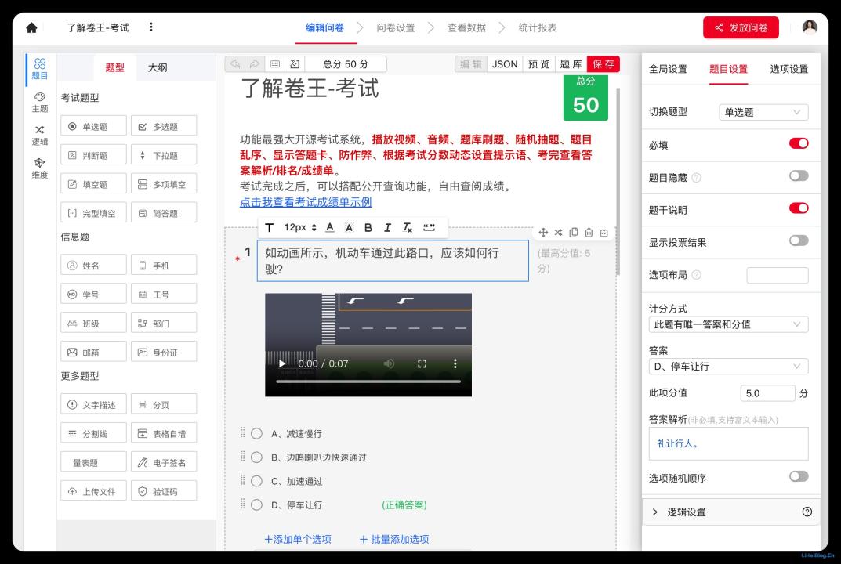Click the shuffle icon above question 1
This screenshot has width=841, height=564.
point(558,232)
